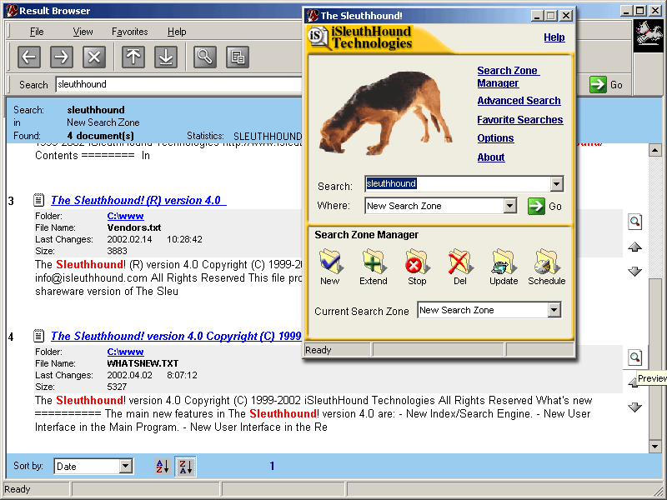
Task: Open the Sort by Date dropdown
Action: click(x=126, y=467)
